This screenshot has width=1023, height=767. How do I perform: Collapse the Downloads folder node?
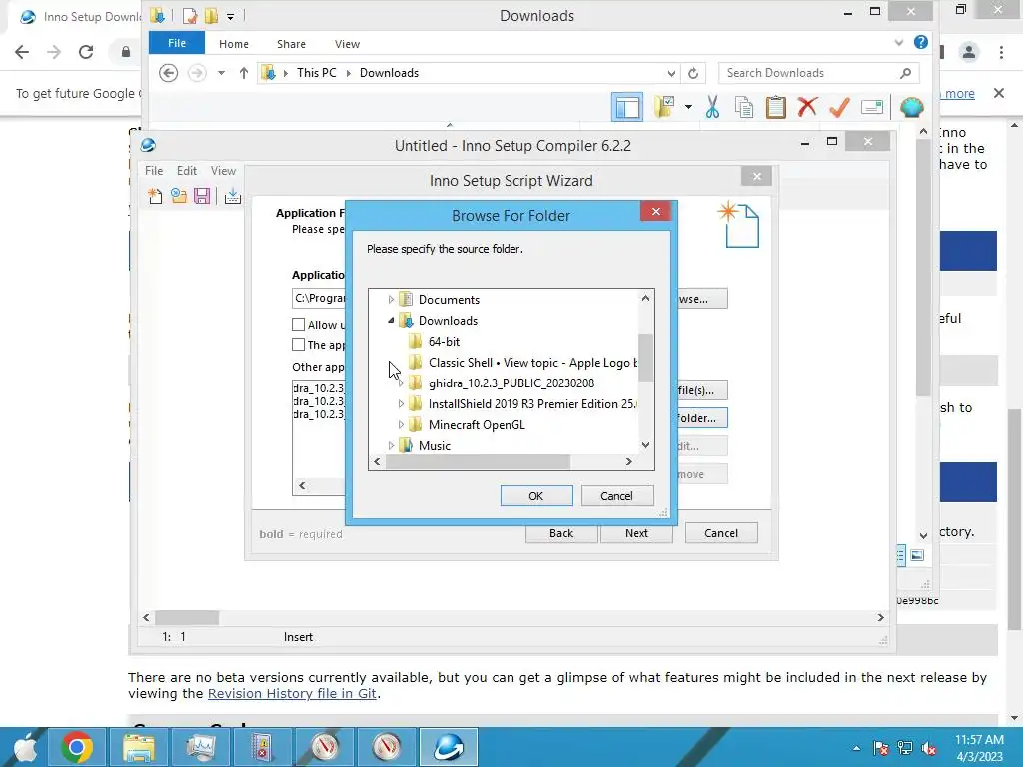(x=391, y=321)
